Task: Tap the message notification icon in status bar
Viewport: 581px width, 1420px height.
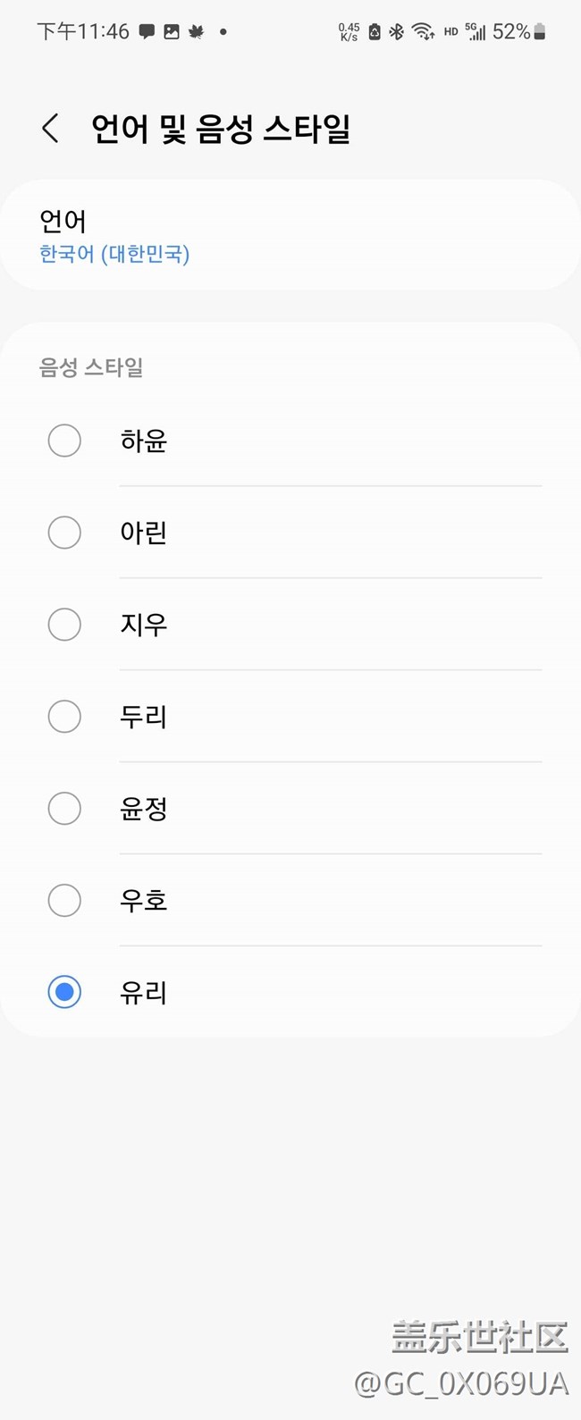Action: click(147, 32)
